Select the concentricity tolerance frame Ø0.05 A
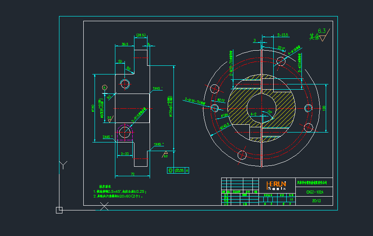373x236 pixels. (x=178, y=170)
